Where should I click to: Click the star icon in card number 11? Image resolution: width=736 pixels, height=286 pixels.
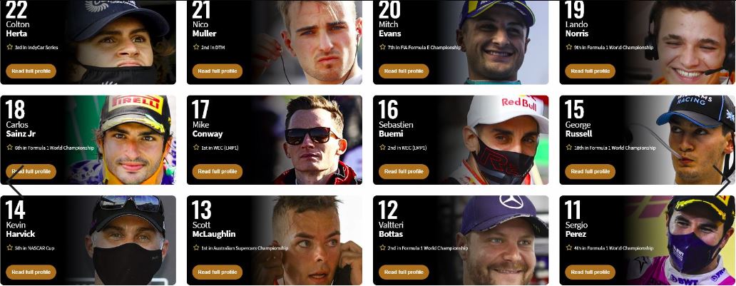point(569,247)
